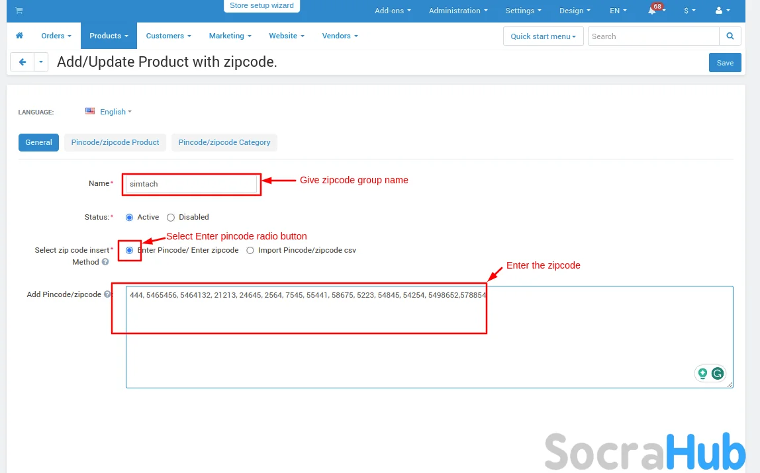This screenshot has height=473, width=760.
Task: Open the Products menu
Action: click(x=109, y=36)
